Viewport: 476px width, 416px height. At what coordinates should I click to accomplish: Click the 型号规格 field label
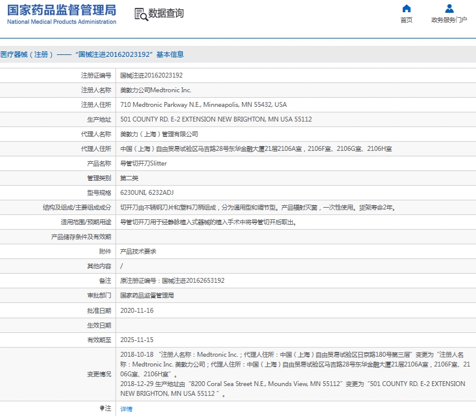99,192
